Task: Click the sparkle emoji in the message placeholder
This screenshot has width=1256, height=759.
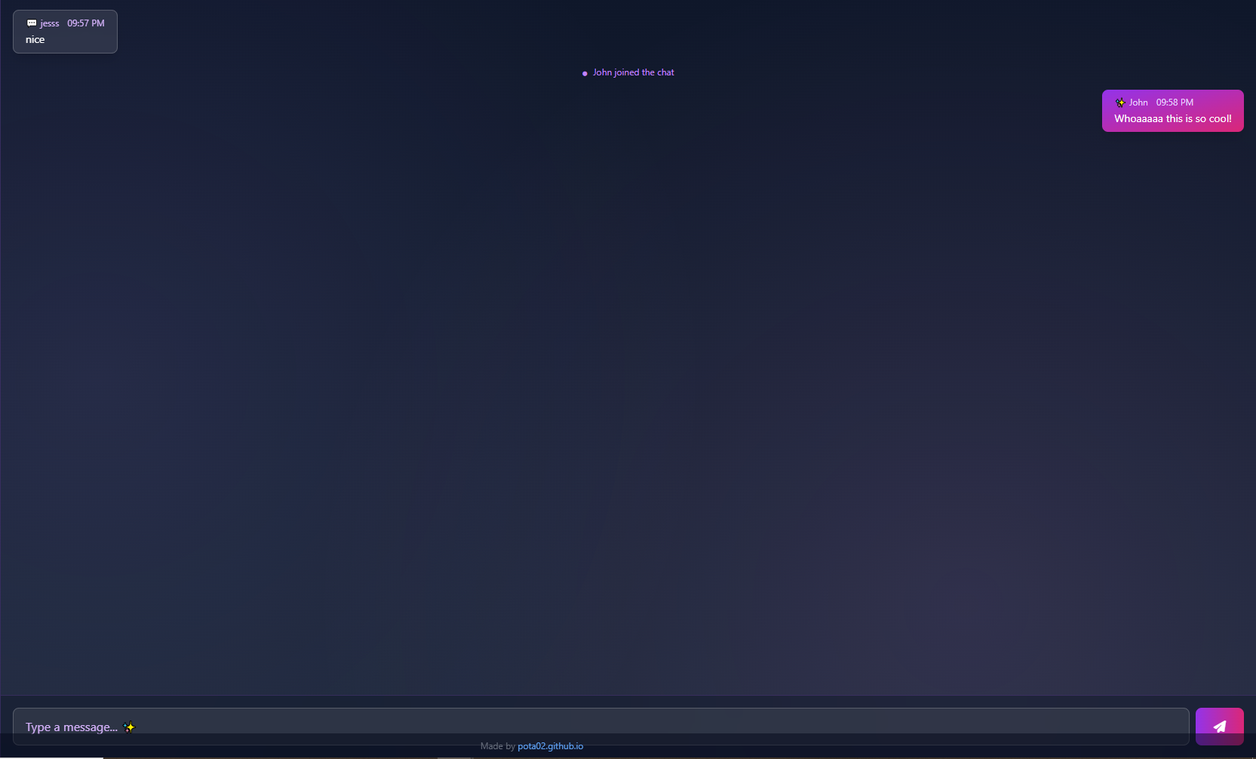Action: point(129,727)
